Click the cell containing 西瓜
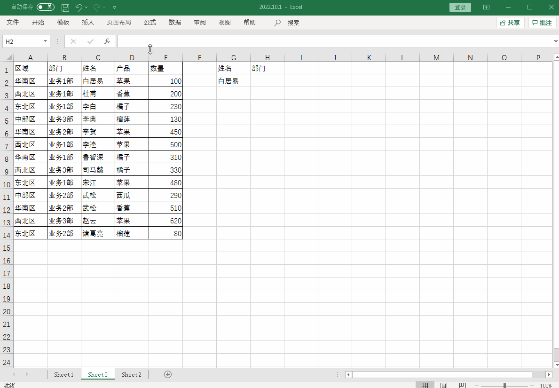The image size is (559, 388). click(132, 195)
